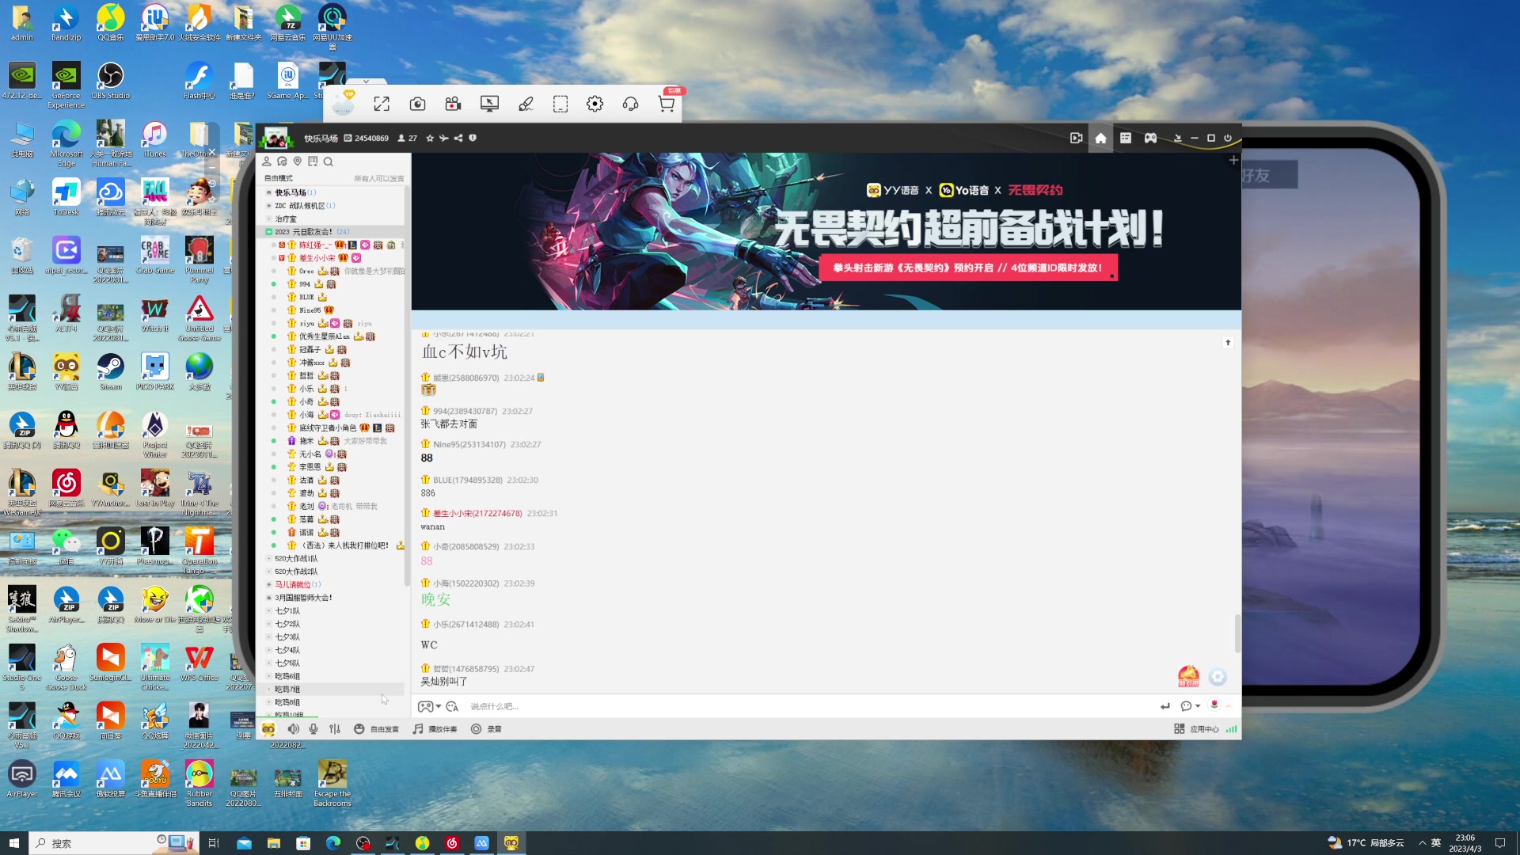Image resolution: width=1520 pixels, height=855 pixels.
Task: Select the 3月国服皙师大会 channel
Action: coord(303,598)
